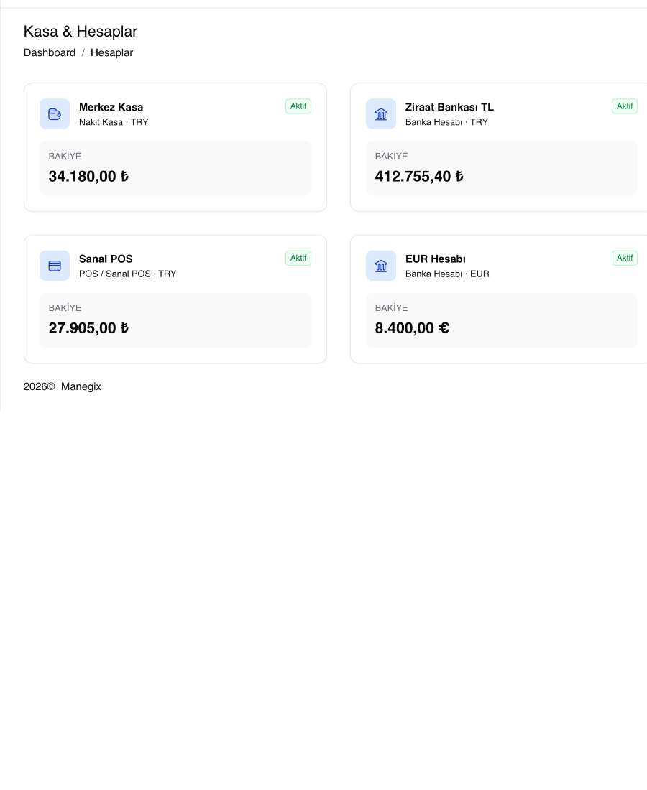Click the EUR Hesabı bank icon
This screenshot has width=647, height=790.
pos(381,266)
